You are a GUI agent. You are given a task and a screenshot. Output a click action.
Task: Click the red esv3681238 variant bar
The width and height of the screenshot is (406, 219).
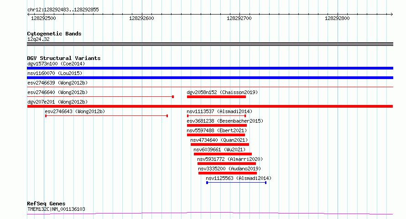coord(217,125)
